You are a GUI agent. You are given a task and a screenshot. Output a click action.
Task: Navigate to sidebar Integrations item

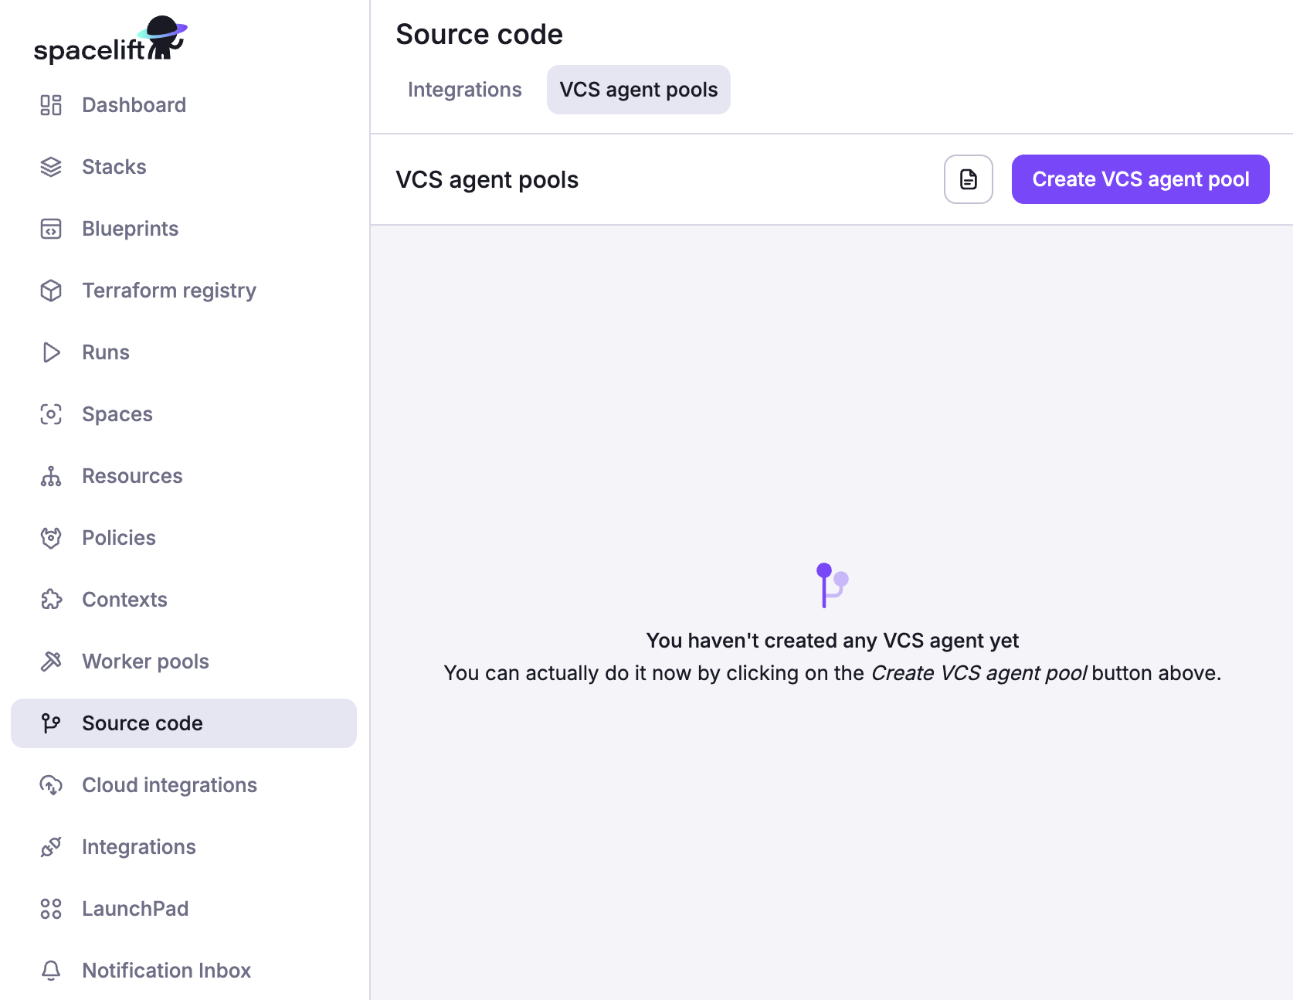point(139,847)
